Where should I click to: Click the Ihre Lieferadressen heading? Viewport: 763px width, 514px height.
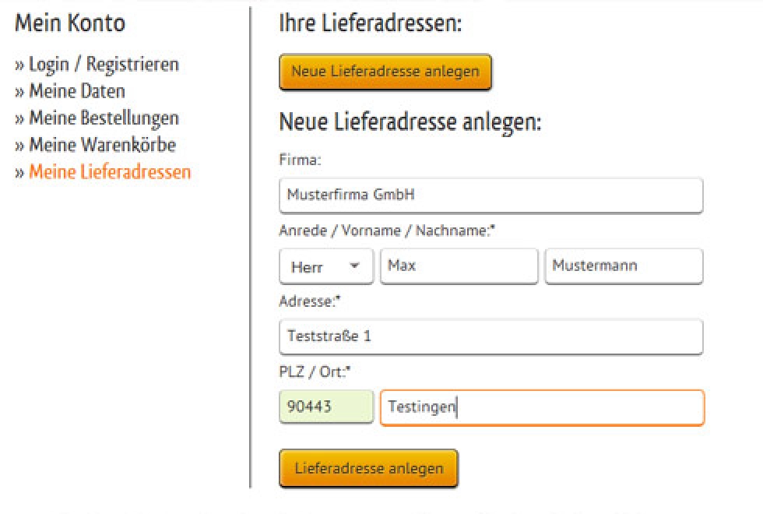[x=371, y=23]
